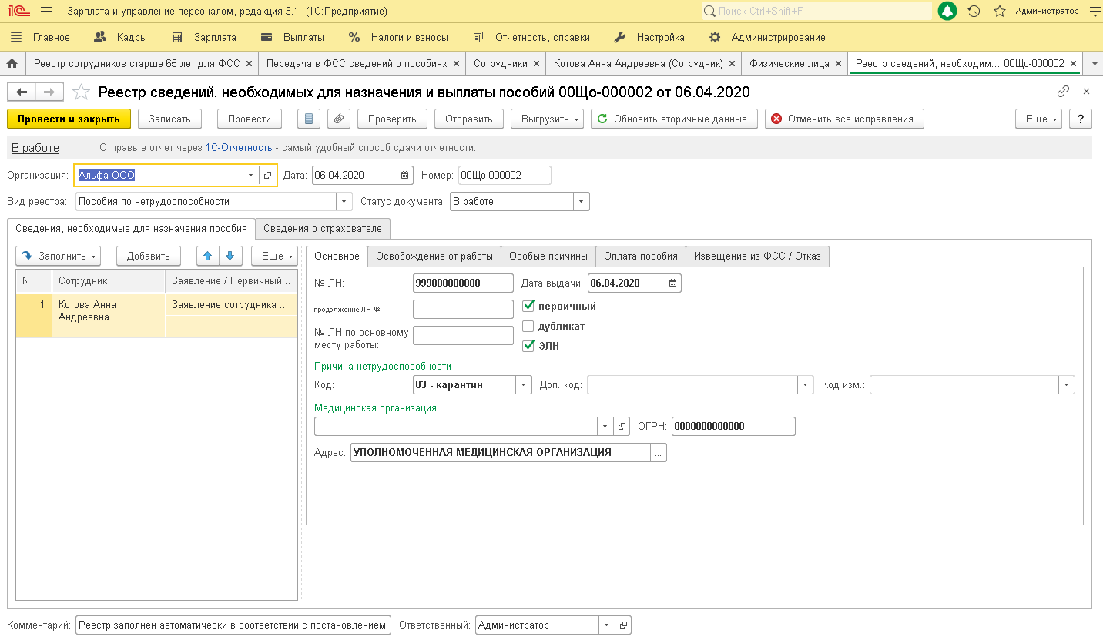Move row down with blue arrow

230,256
